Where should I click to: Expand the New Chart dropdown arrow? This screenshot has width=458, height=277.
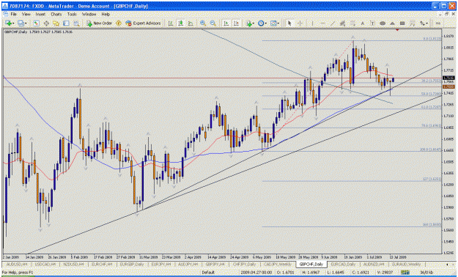13,23
